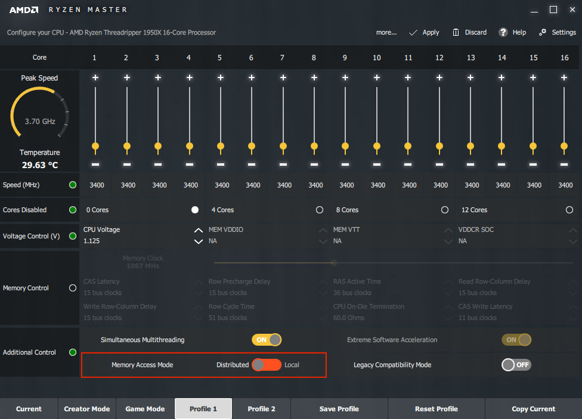
Task: Click the Reset Profile button
Action: (x=436, y=409)
